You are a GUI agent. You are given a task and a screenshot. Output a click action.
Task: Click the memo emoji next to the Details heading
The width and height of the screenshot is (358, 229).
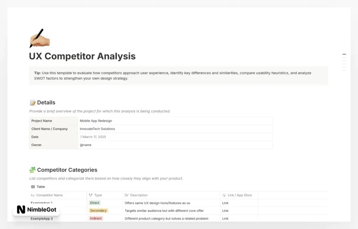[x=33, y=102]
